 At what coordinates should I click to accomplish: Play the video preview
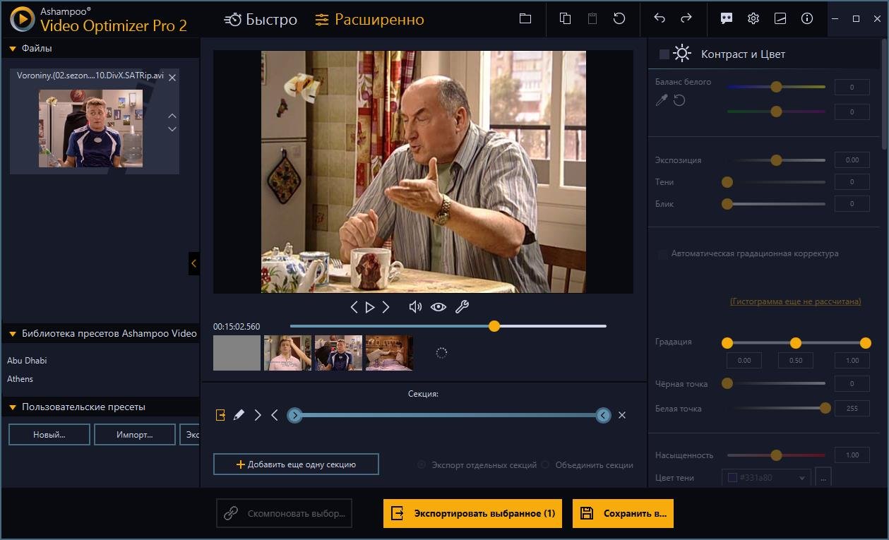(x=370, y=307)
